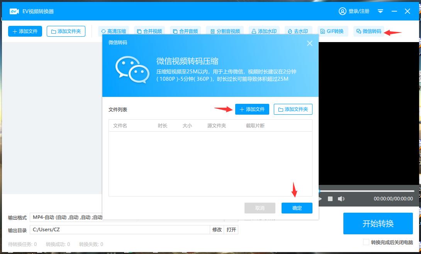Click the 文件列表 label in dialog
This screenshot has width=421, height=254.
tap(118, 110)
